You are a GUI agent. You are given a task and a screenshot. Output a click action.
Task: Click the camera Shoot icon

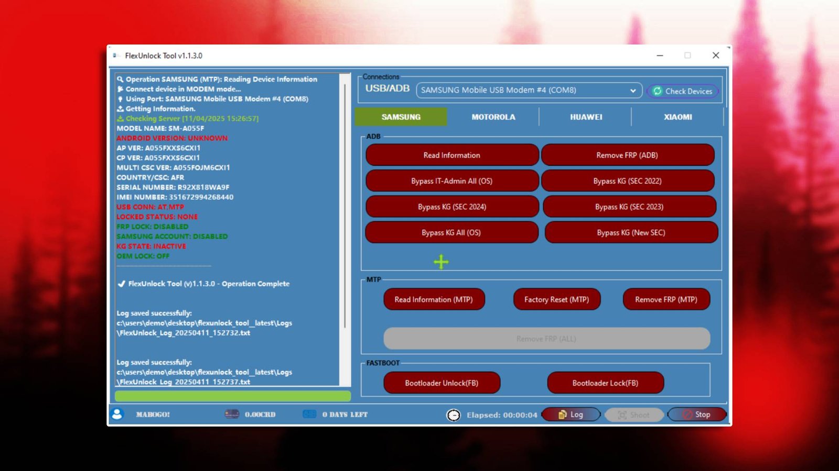pyautogui.click(x=622, y=414)
